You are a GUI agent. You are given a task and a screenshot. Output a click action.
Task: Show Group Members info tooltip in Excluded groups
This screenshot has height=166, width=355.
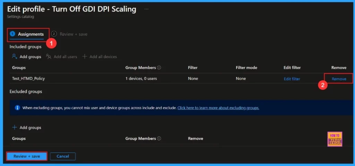click(159, 138)
